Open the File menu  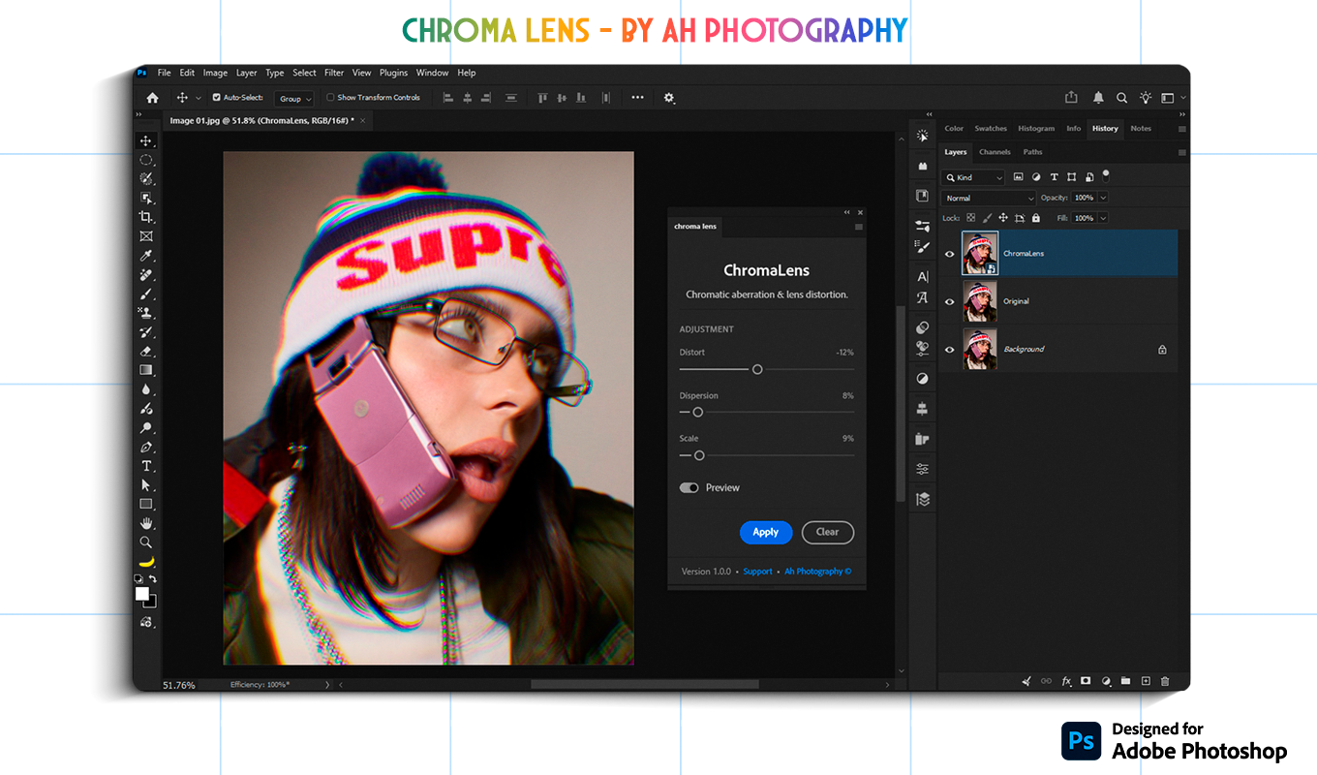point(165,73)
